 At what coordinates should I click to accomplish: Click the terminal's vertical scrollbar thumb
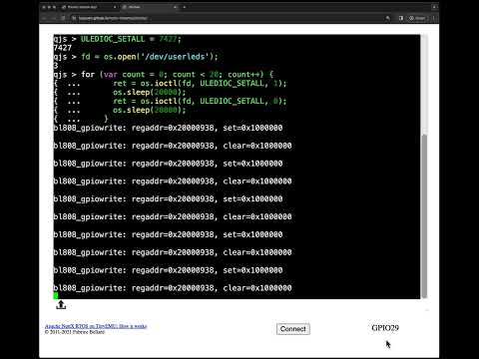point(424,215)
